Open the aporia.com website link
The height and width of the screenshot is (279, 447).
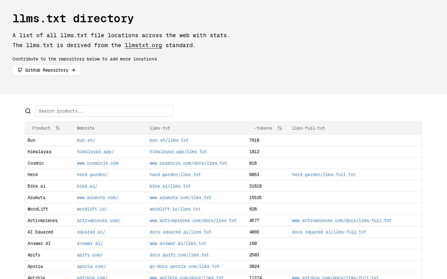coord(91,266)
